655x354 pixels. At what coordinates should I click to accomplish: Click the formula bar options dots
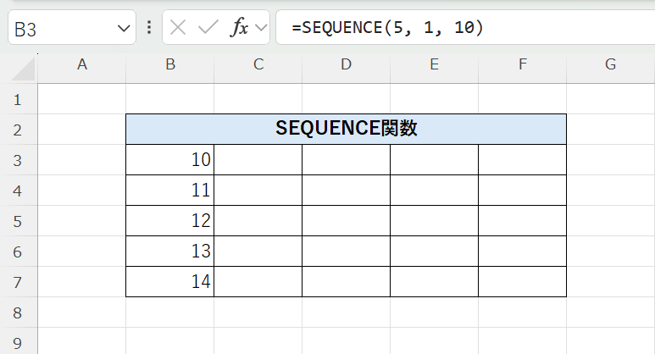pyautogui.click(x=149, y=28)
